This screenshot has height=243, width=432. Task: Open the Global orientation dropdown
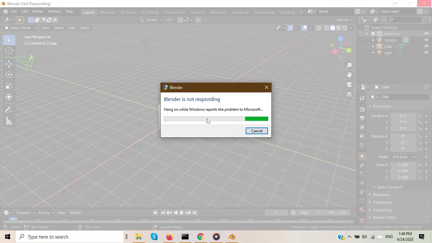(152, 20)
